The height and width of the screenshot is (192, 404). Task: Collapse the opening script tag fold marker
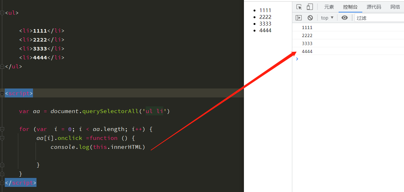(2, 94)
